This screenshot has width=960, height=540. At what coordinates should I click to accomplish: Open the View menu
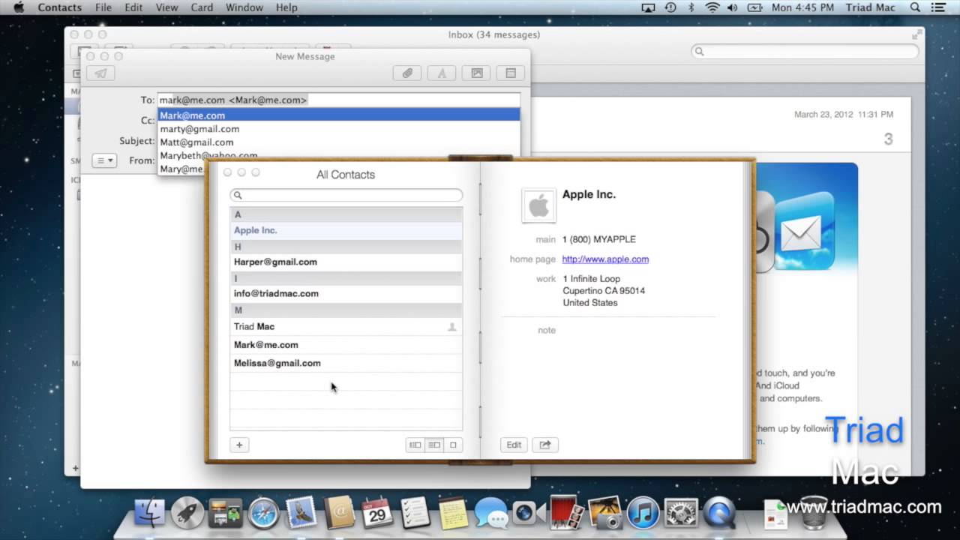point(166,7)
